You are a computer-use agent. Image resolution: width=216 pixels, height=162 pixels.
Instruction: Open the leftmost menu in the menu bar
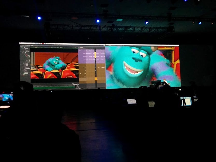pos(21,45)
